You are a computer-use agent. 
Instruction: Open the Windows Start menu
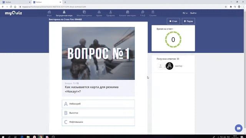tap(3, 137)
